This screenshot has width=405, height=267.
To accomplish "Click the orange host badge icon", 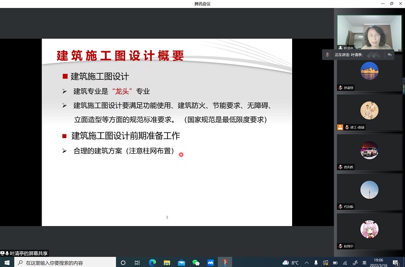I will click(x=340, y=127).
